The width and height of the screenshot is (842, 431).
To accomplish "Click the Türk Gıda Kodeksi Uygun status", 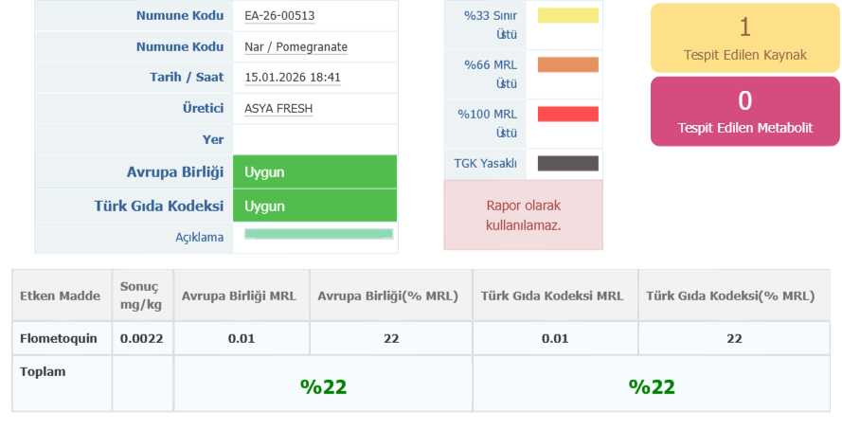I will click(x=314, y=206).
